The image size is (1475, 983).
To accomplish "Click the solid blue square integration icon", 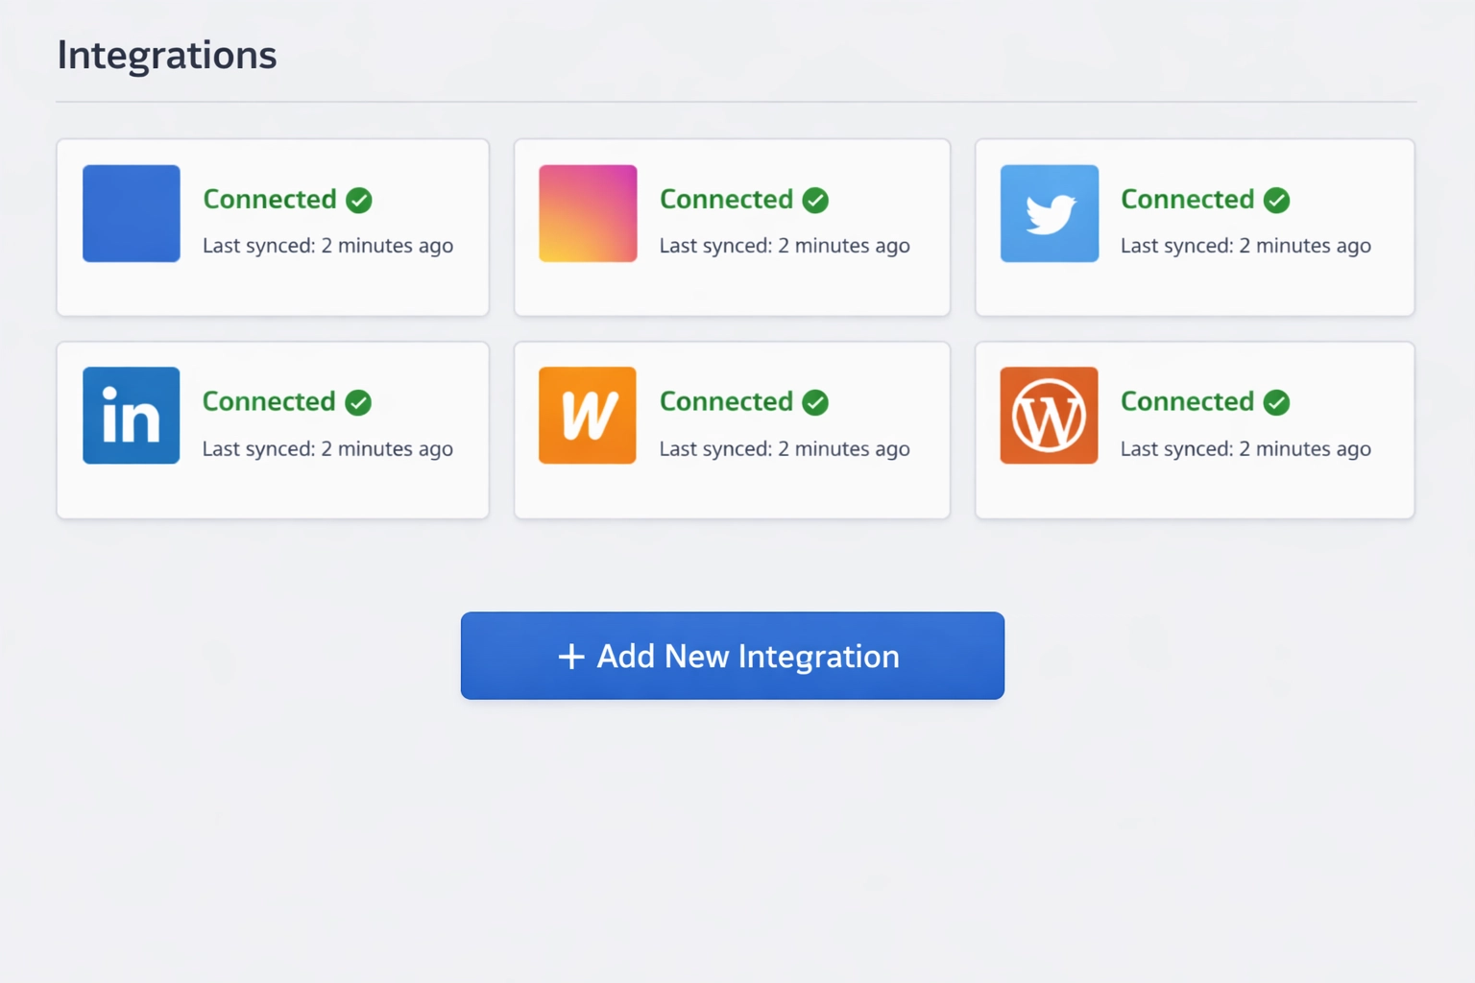I will pos(132,213).
